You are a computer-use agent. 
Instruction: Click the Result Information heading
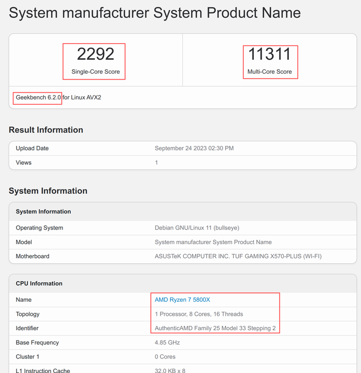(x=46, y=130)
